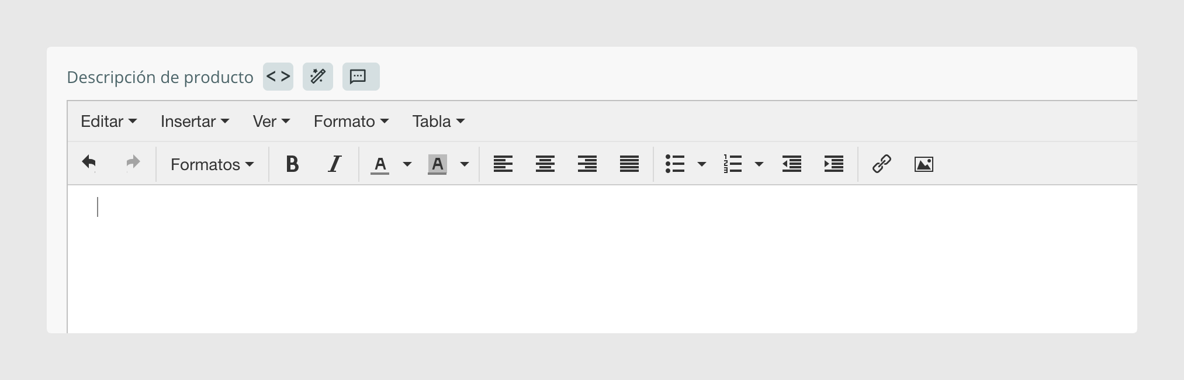Expand the Formatos dropdown
This screenshot has height=380, width=1184.
212,164
